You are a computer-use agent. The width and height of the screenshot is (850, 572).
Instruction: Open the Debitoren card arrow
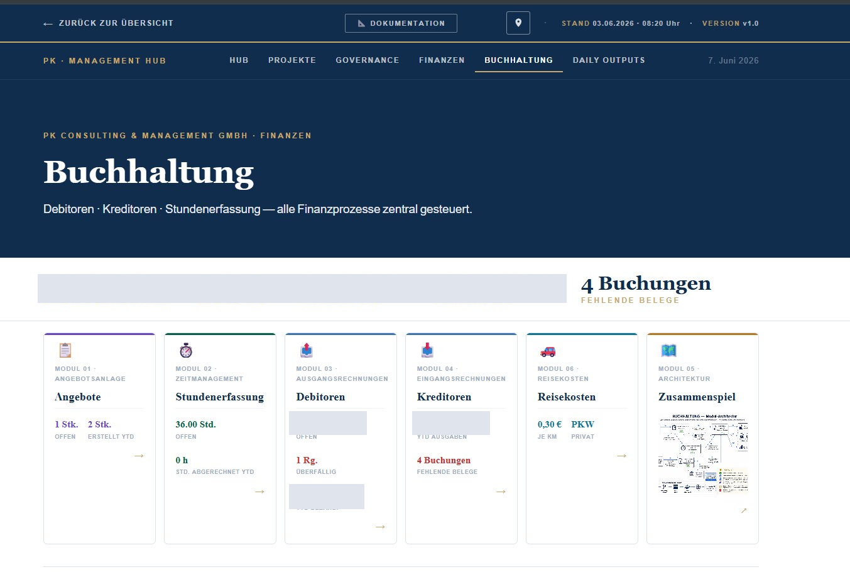[380, 527]
